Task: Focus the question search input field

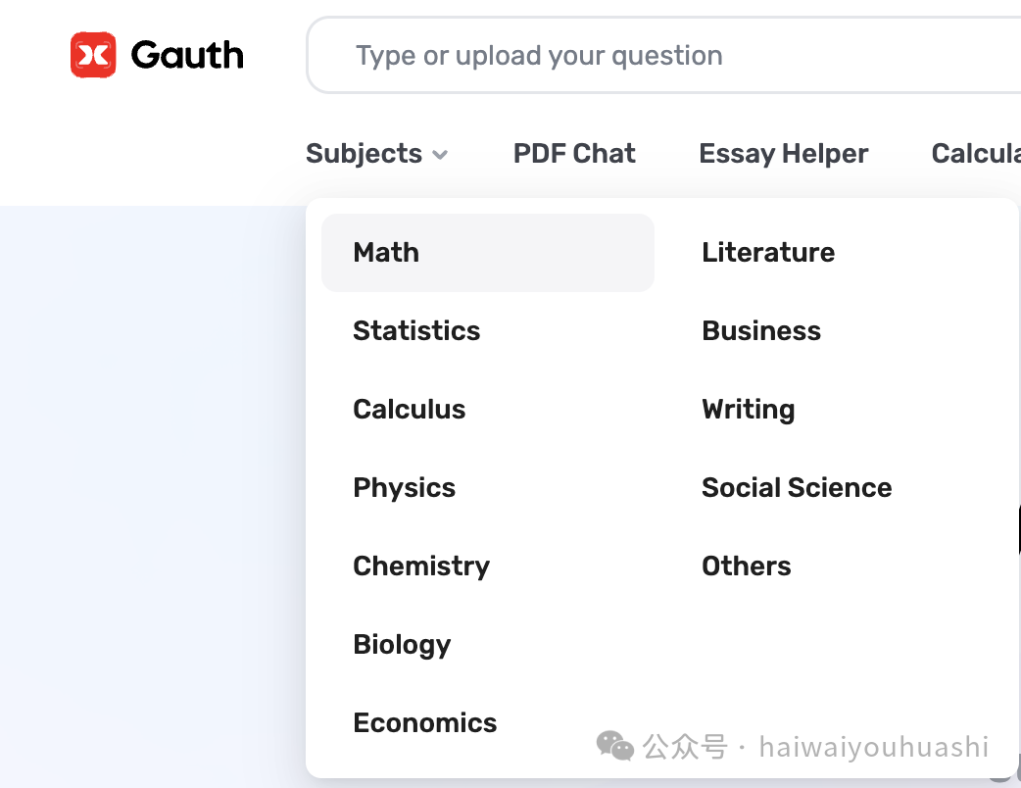Action: tap(663, 55)
